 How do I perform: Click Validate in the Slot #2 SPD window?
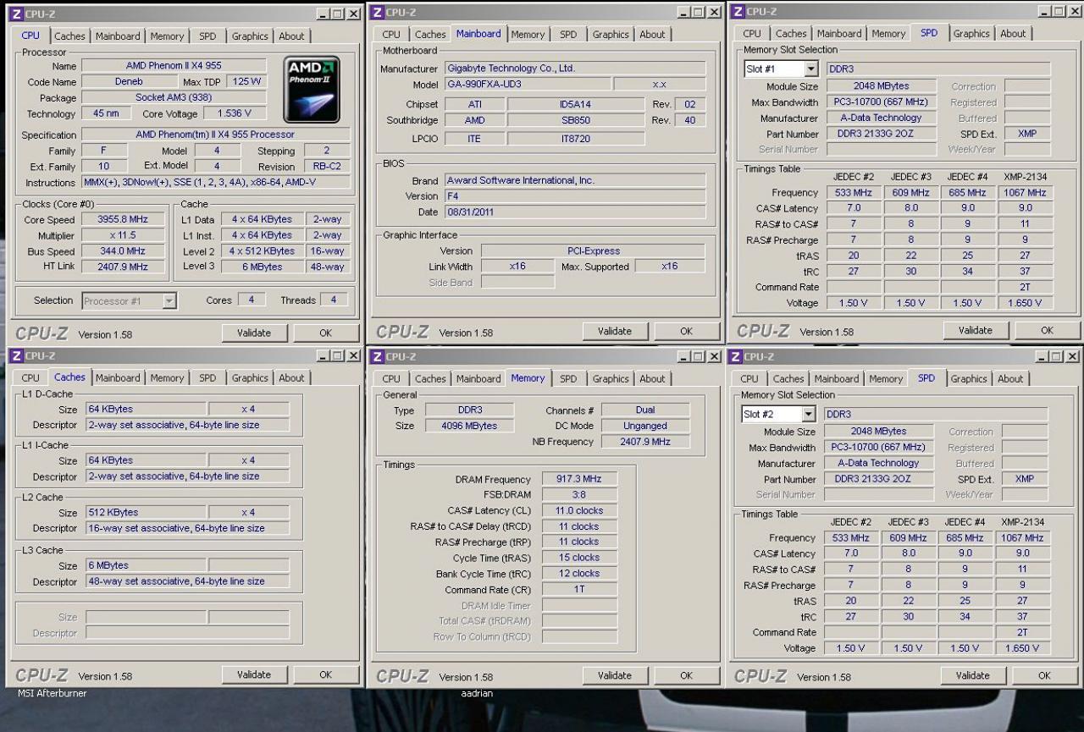[972, 675]
